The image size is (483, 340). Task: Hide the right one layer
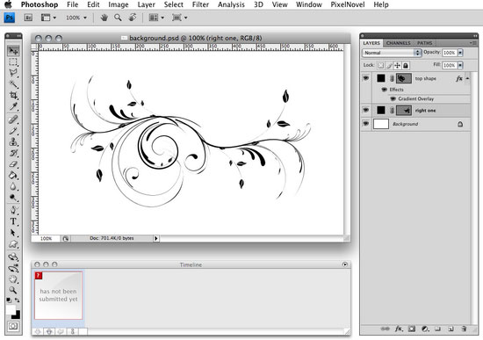coord(366,110)
